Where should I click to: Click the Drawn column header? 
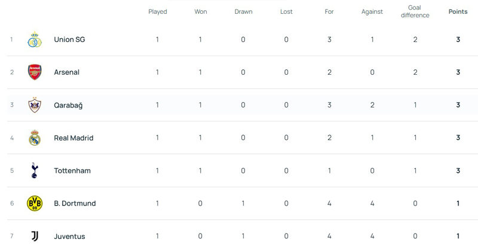(x=243, y=12)
